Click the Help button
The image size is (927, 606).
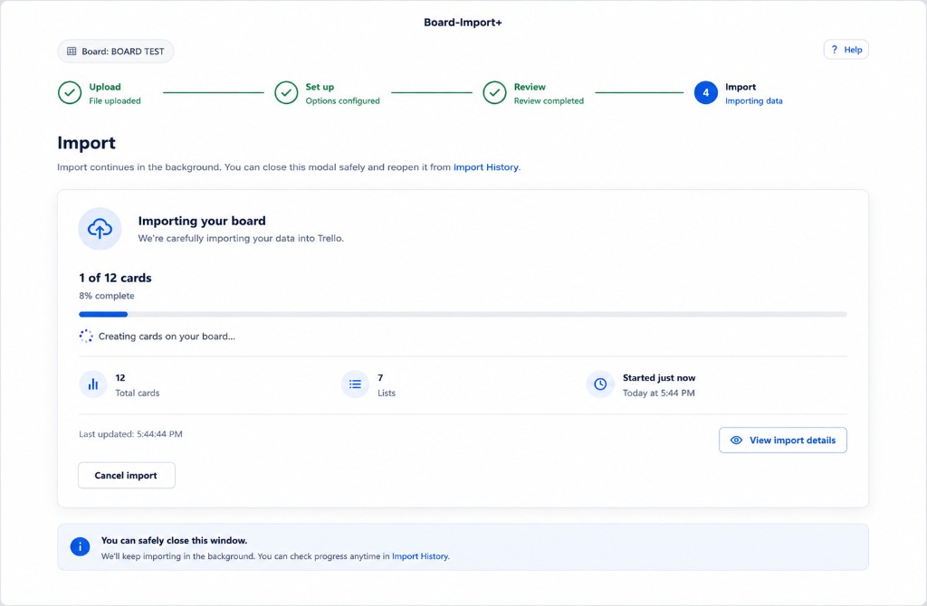[x=846, y=50]
